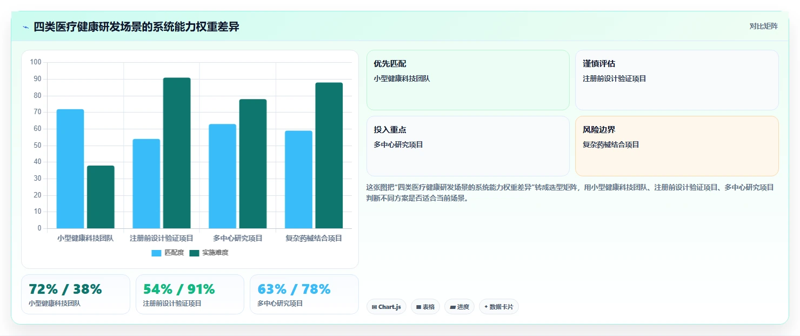800x336 pixels.
Task: Open the 谨慎评估 matrix card
Action: [677, 80]
